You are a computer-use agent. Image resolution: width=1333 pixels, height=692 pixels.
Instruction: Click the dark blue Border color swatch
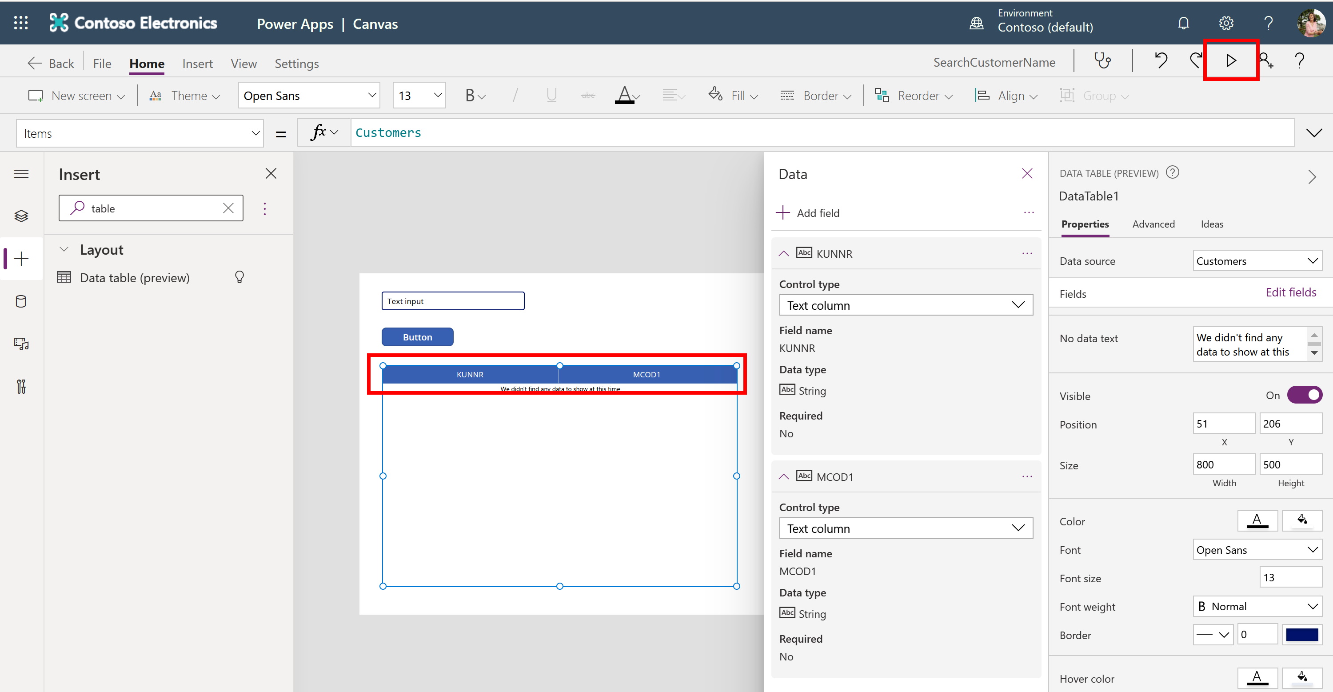coord(1301,635)
